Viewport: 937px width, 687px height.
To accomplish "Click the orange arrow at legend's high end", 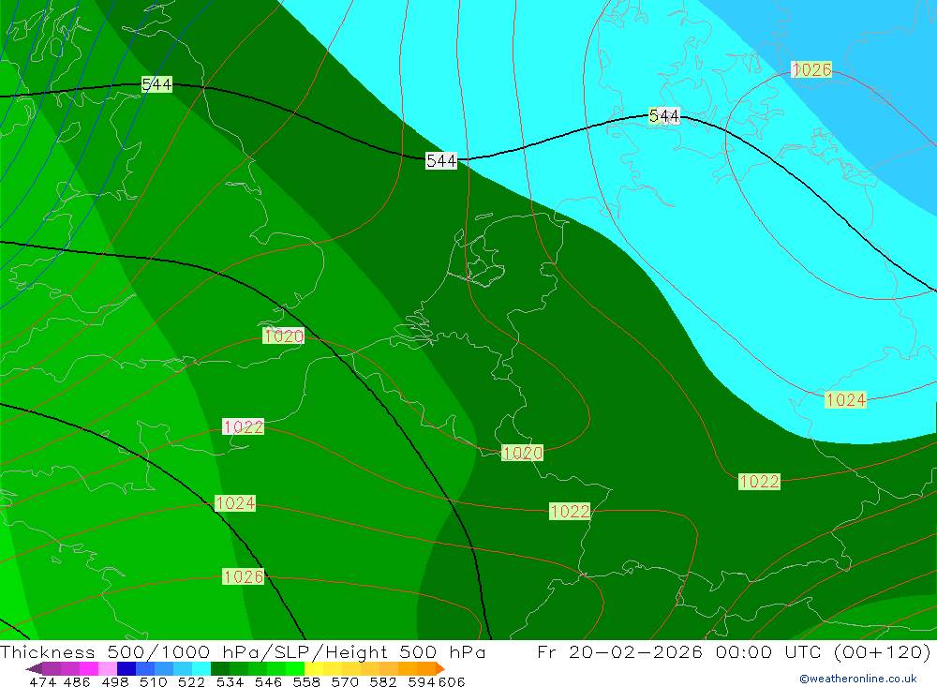I will 440,668.
